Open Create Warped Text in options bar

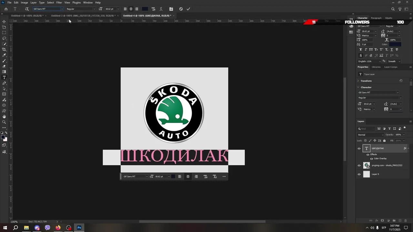coord(161,9)
